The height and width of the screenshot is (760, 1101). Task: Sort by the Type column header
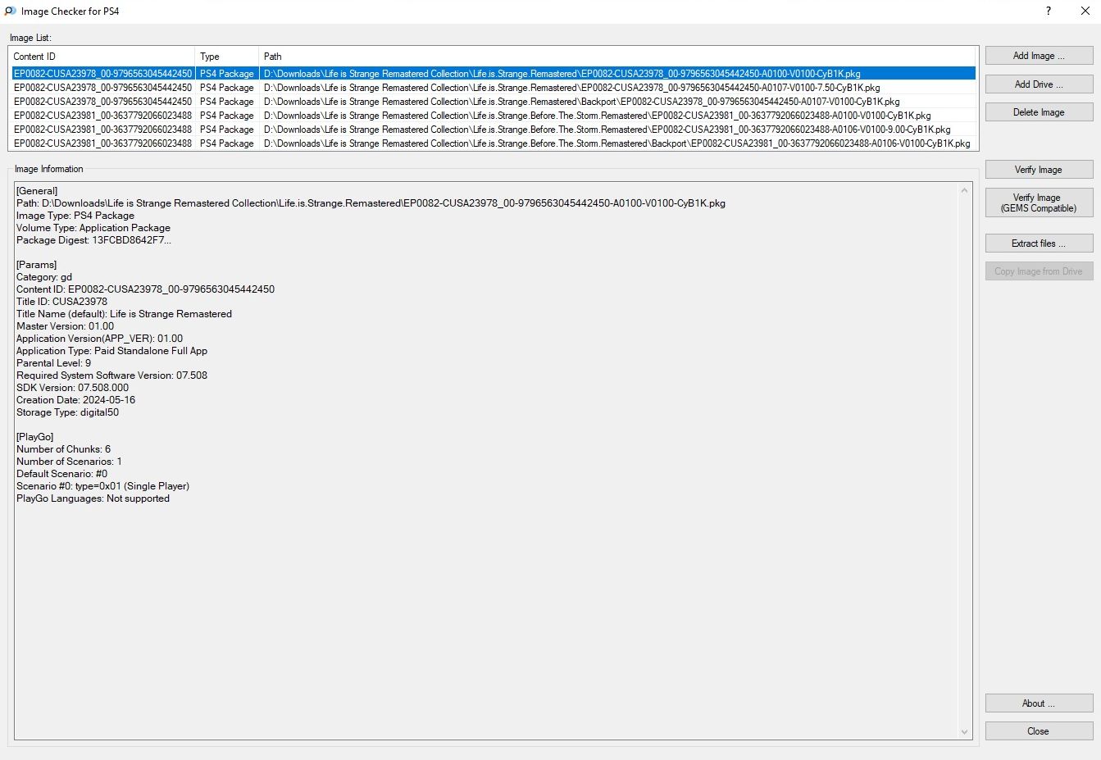[227, 57]
